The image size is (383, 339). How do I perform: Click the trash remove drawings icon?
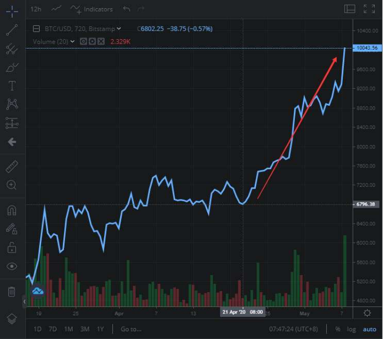coord(12,292)
